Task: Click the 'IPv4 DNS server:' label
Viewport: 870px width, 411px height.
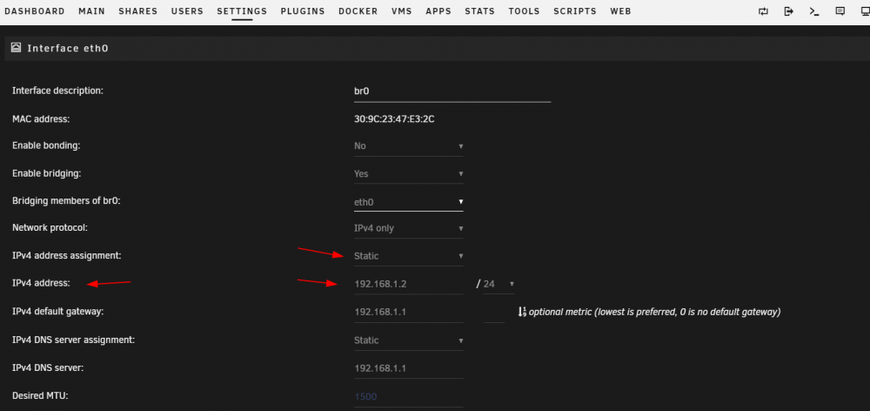Action: [x=48, y=367]
